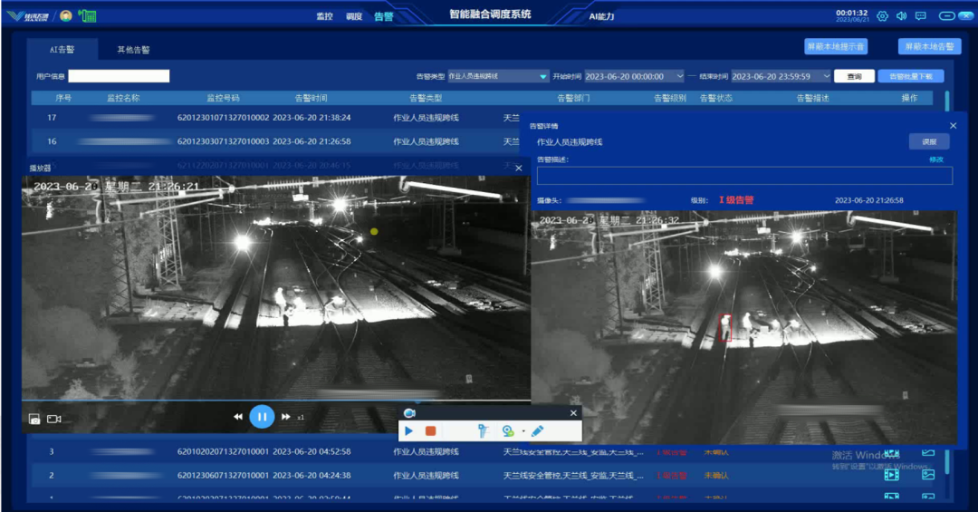Play video for alarm row 2
The height and width of the screenshot is (512, 978).
pos(891,475)
